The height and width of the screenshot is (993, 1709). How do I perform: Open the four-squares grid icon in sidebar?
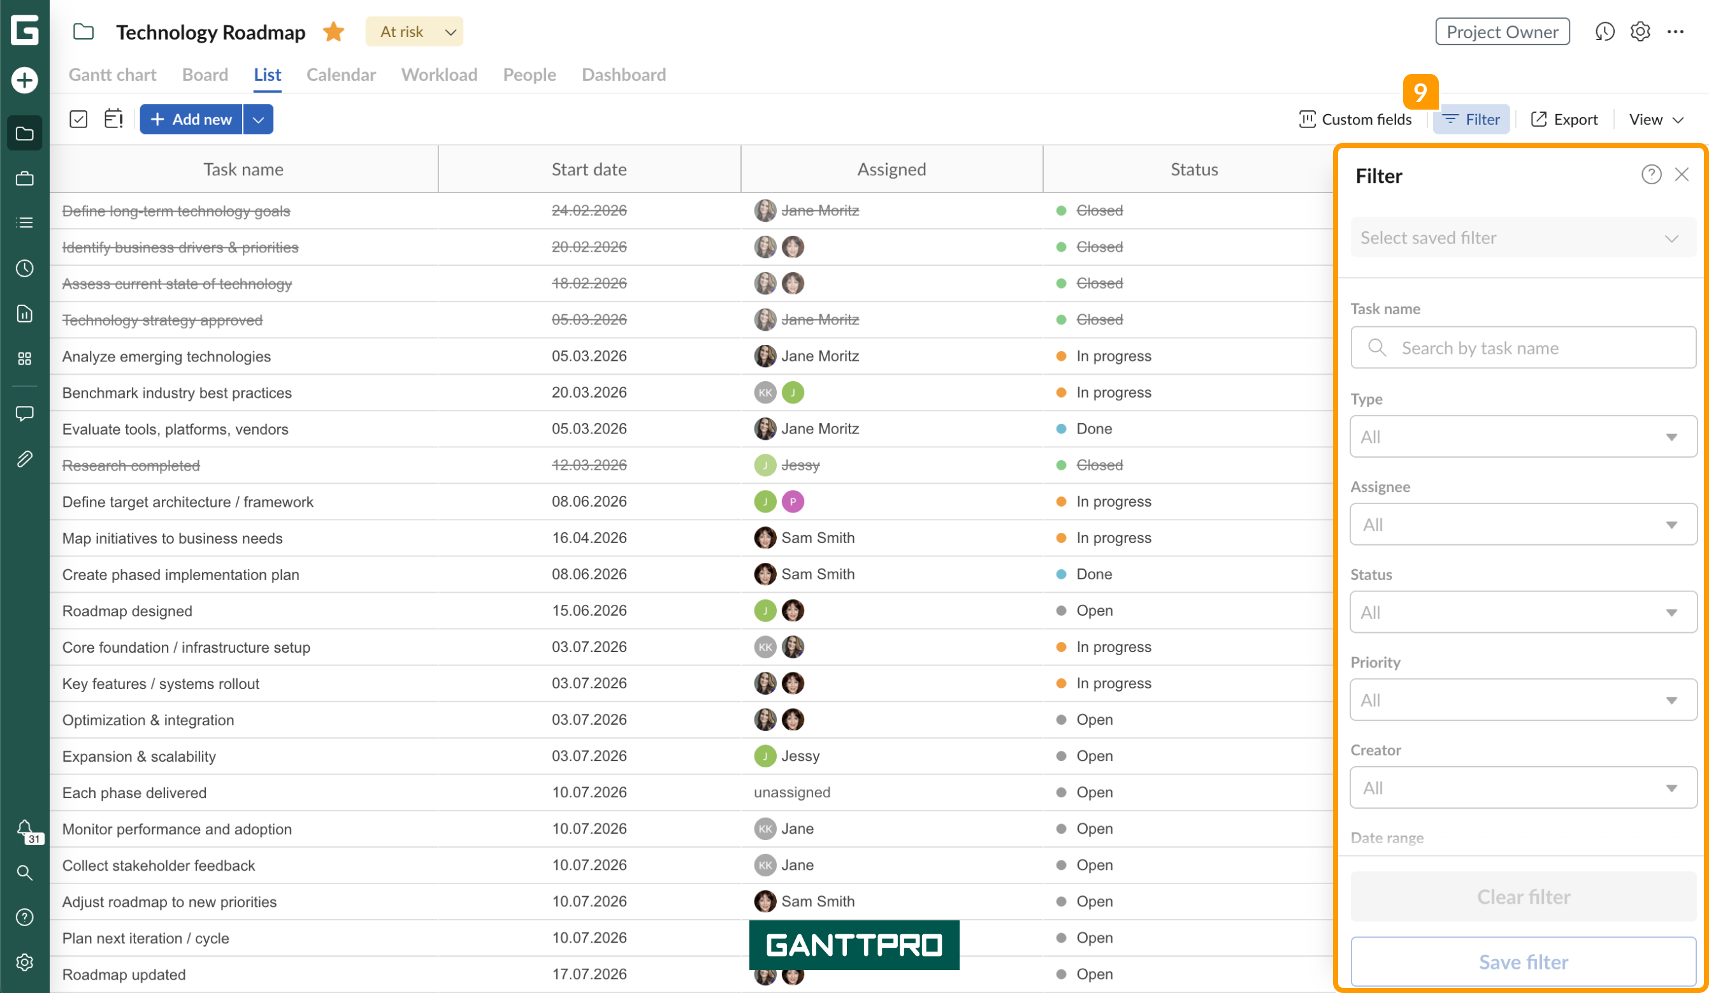24,358
